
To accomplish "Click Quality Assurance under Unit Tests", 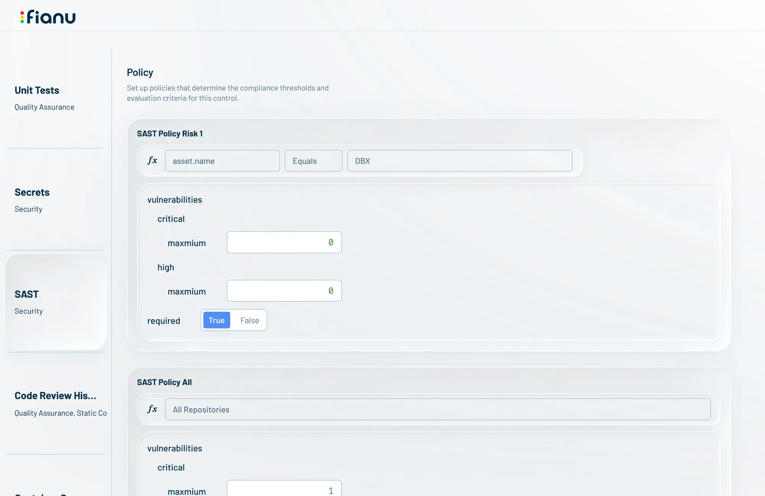I will coord(44,107).
